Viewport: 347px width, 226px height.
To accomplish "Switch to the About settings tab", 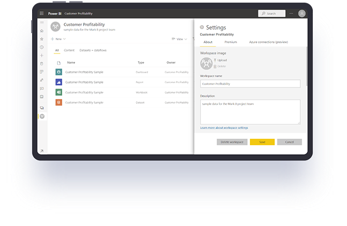I will coord(208,42).
